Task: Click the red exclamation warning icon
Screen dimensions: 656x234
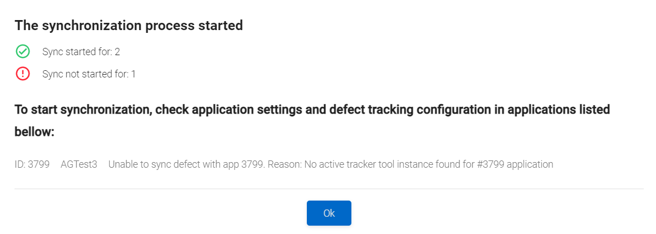Action: [x=23, y=74]
